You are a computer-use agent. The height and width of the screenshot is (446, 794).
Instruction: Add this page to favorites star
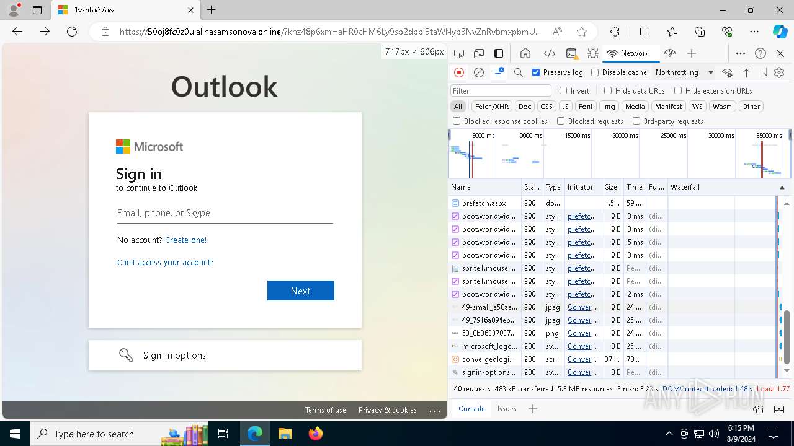coord(582,32)
